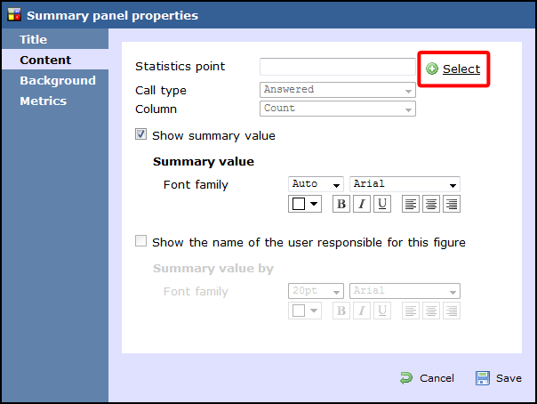Enable Show the name of the user checkbox
537x404 pixels.
(x=140, y=241)
